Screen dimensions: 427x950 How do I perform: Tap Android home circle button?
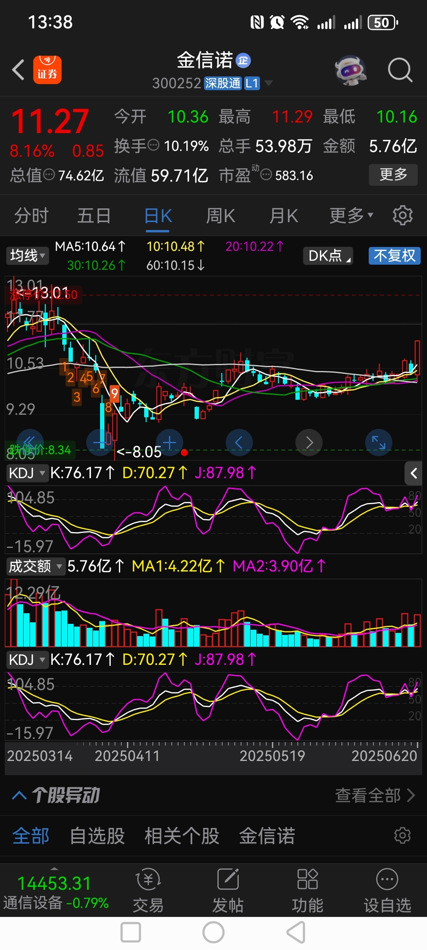pyautogui.click(x=213, y=933)
